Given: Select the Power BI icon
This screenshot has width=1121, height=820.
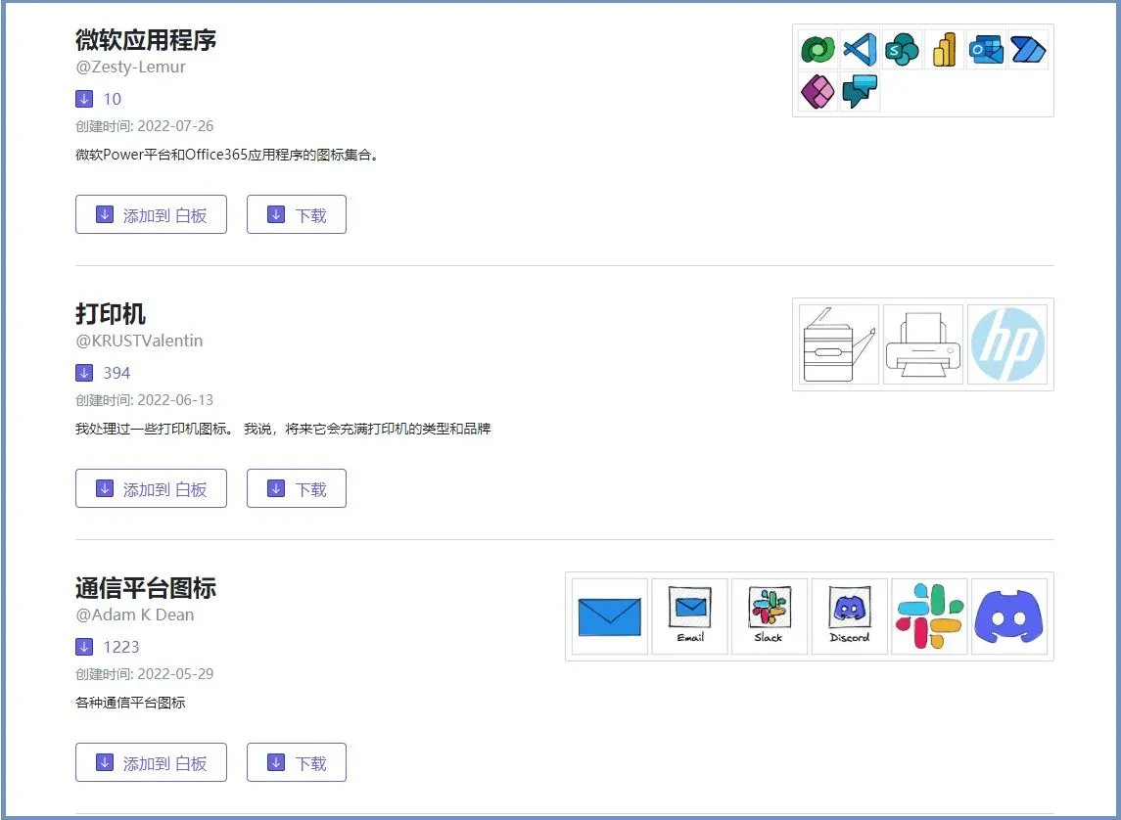Looking at the screenshot, I should [944, 48].
